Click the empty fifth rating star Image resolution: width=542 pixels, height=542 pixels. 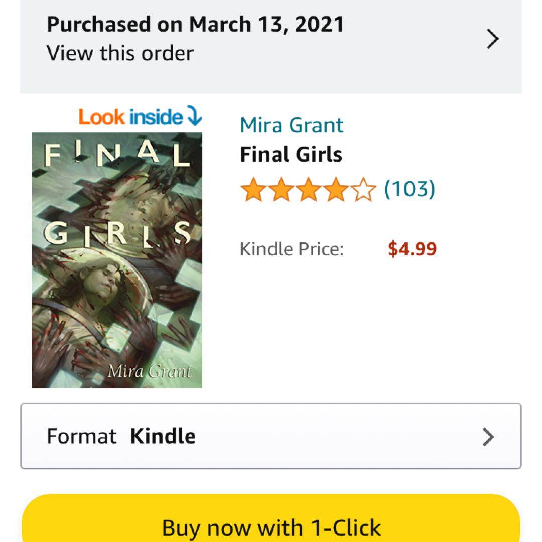point(363,191)
